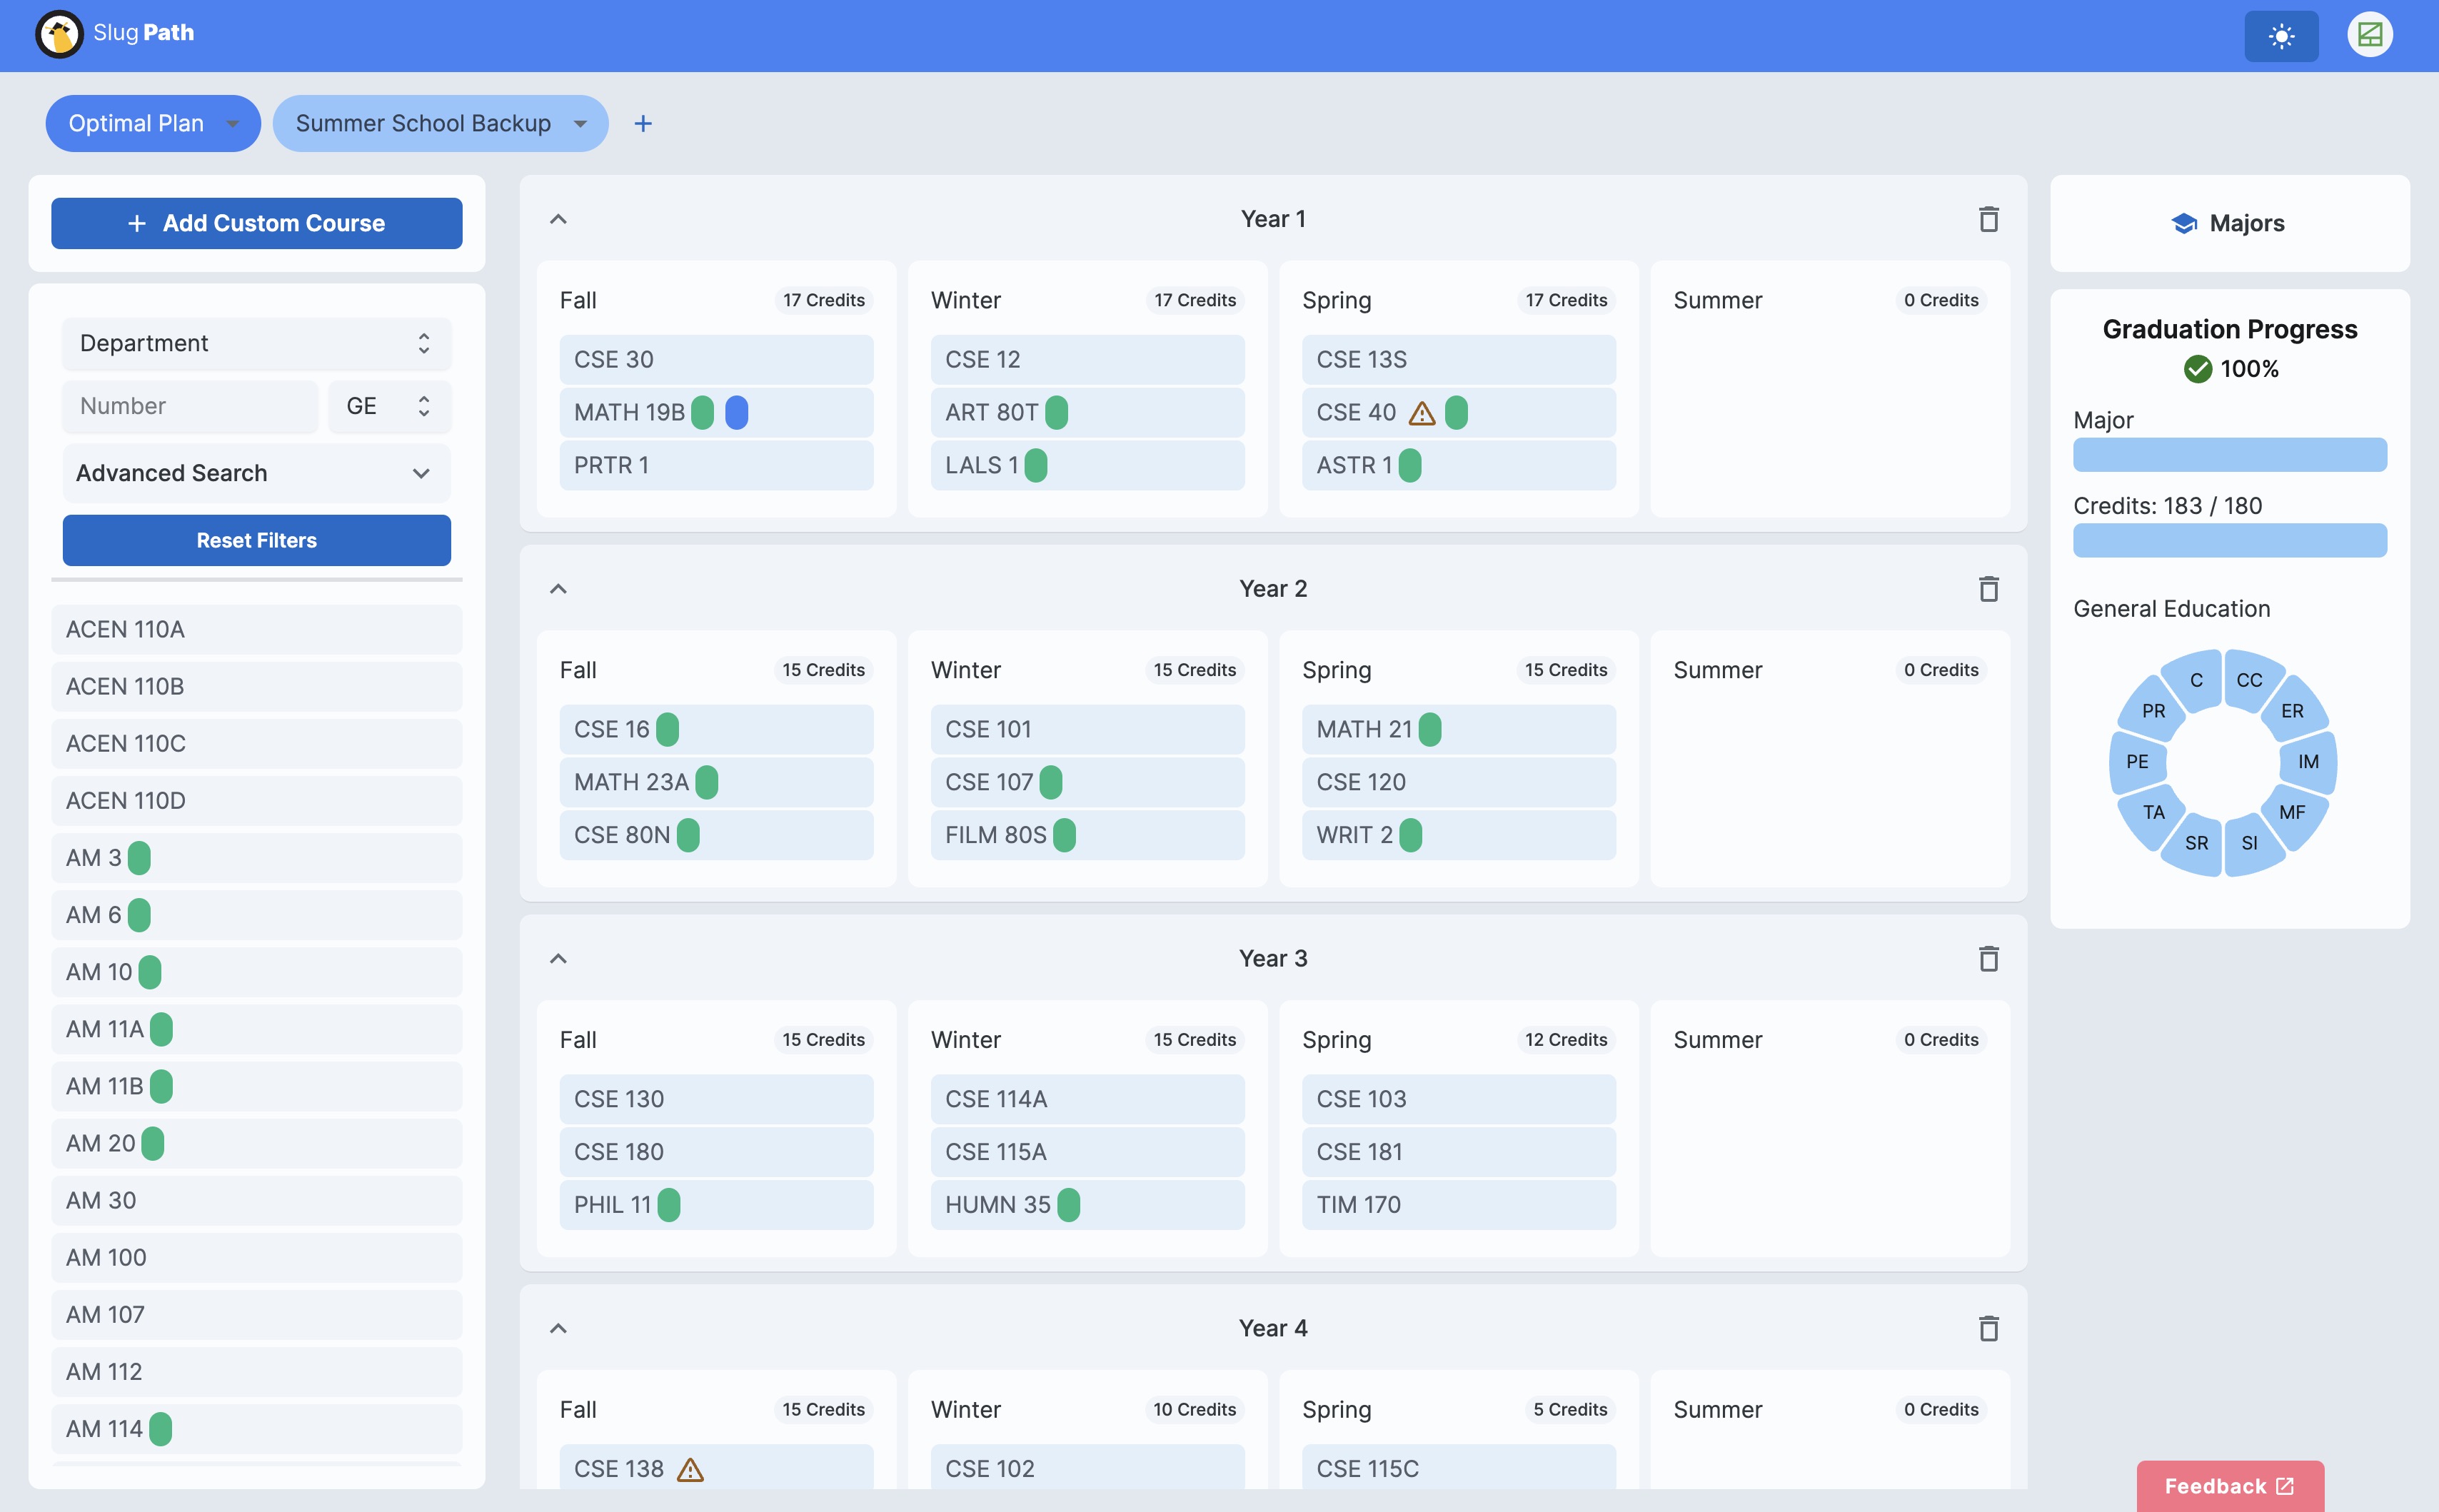The width and height of the screenshot is (2439, 1512).
Task: Add a new plan tab with plus icon
Action: coord(643,124)
